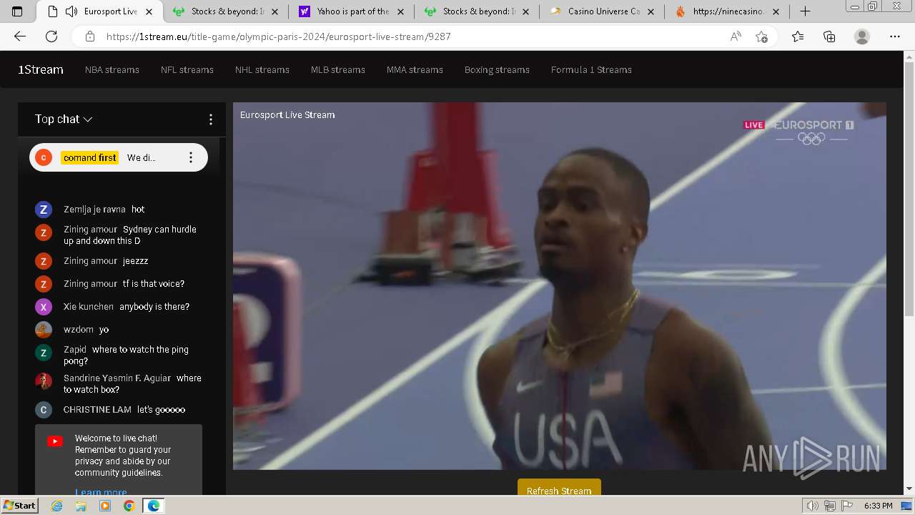This screenshot has height=515, width=915.
Task: Open NHL streams page
Action: coord(262,69)
